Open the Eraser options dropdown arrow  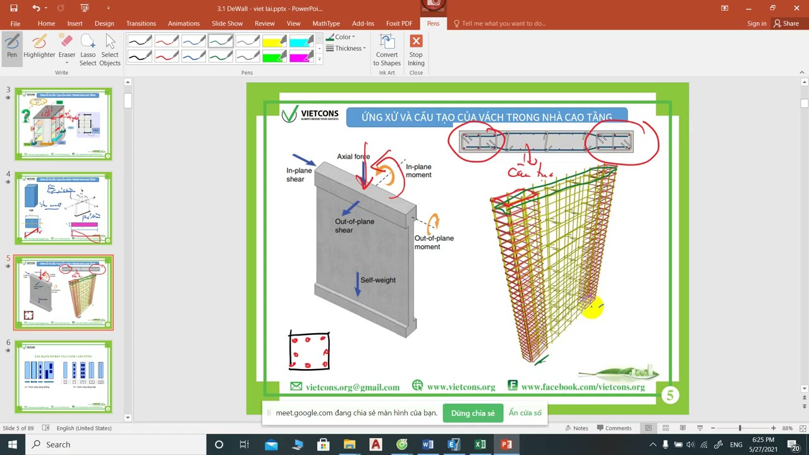tap(66, 63)
